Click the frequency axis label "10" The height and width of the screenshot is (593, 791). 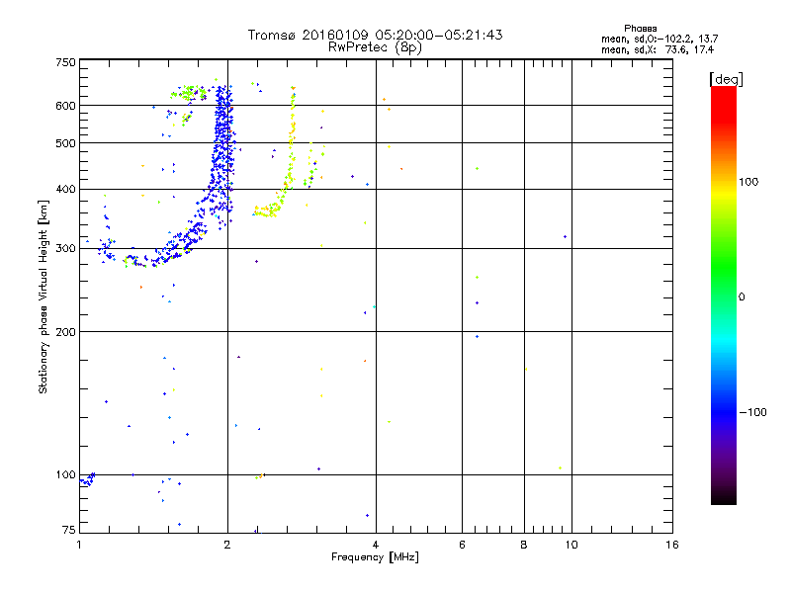[x=571, y=545]
